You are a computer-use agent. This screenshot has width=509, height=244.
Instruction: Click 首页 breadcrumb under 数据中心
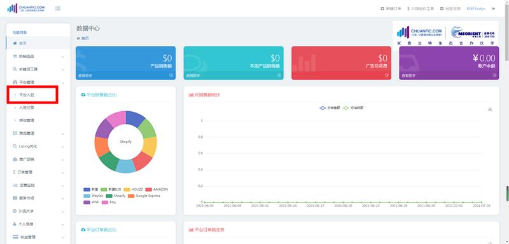pos(85,38)
